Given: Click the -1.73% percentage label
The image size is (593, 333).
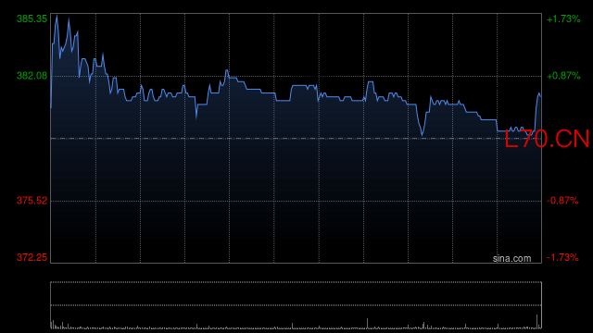Looking at the screenshot, I should (562, 257).
